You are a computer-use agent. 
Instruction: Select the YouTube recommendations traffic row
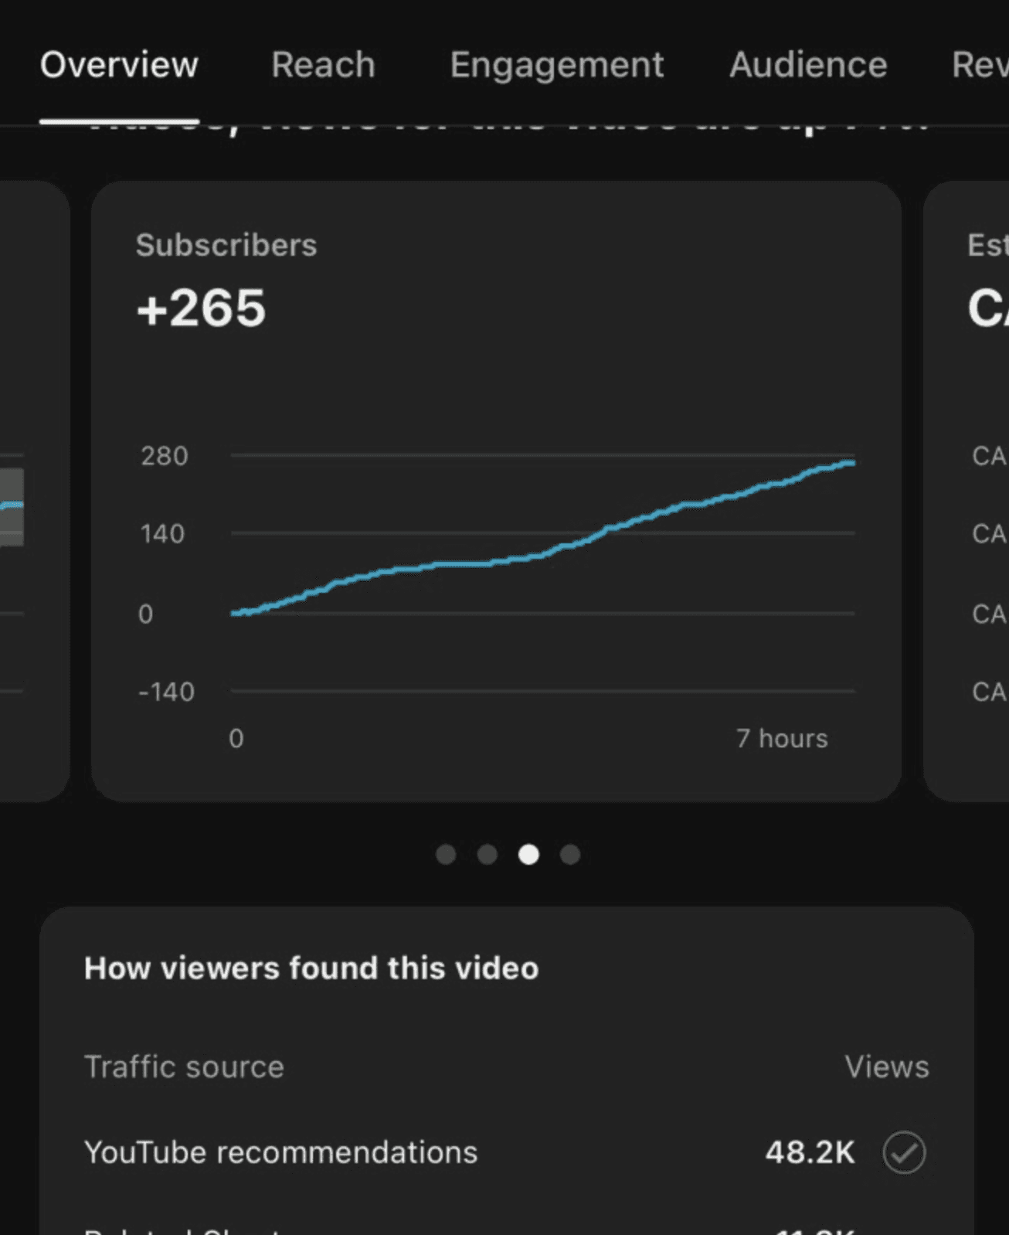pyautogui.click(x=506, y=1152)
